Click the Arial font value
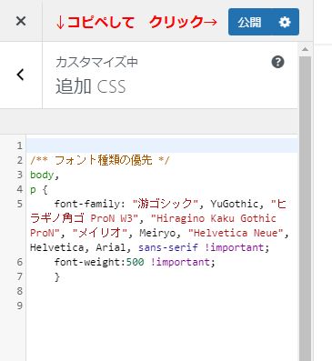The image size is (332, 361). tap(111, 247)
